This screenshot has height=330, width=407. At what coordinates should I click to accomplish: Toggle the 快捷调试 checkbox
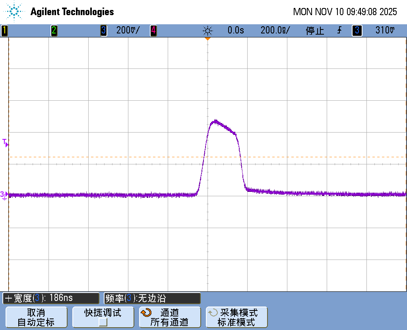coord(103,322)
